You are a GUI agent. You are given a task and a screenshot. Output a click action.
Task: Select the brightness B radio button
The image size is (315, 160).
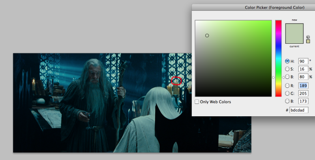(287, 76)
